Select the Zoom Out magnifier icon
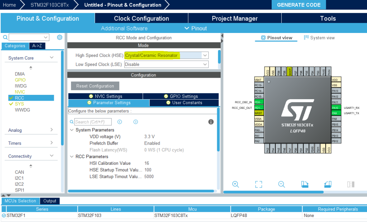Screen dimensions: 367x222 281,184
